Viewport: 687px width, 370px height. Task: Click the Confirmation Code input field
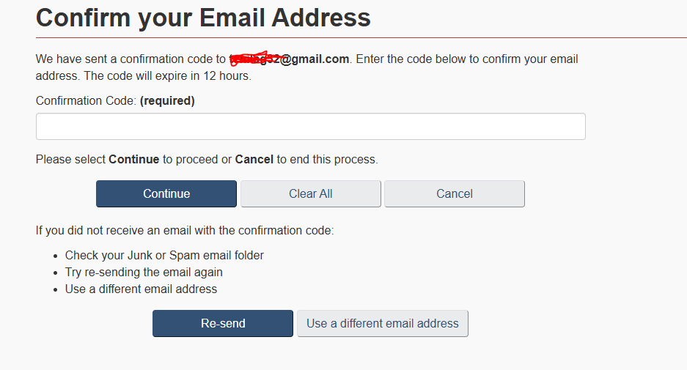[x=310, y=126]
